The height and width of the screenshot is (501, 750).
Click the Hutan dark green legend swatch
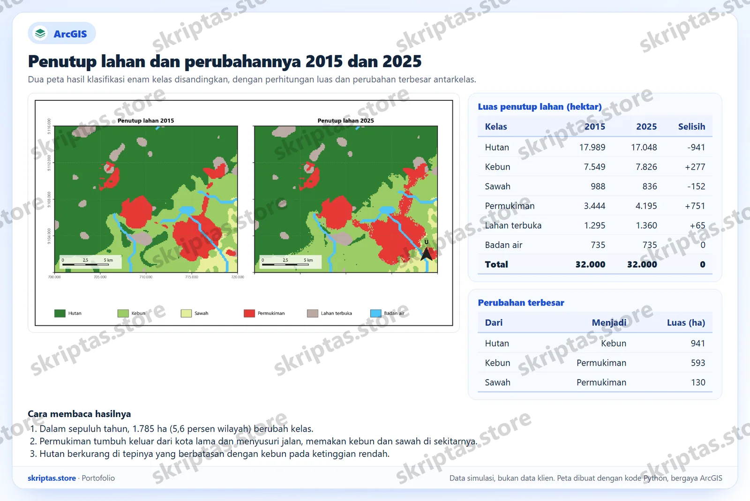[60, 313]
